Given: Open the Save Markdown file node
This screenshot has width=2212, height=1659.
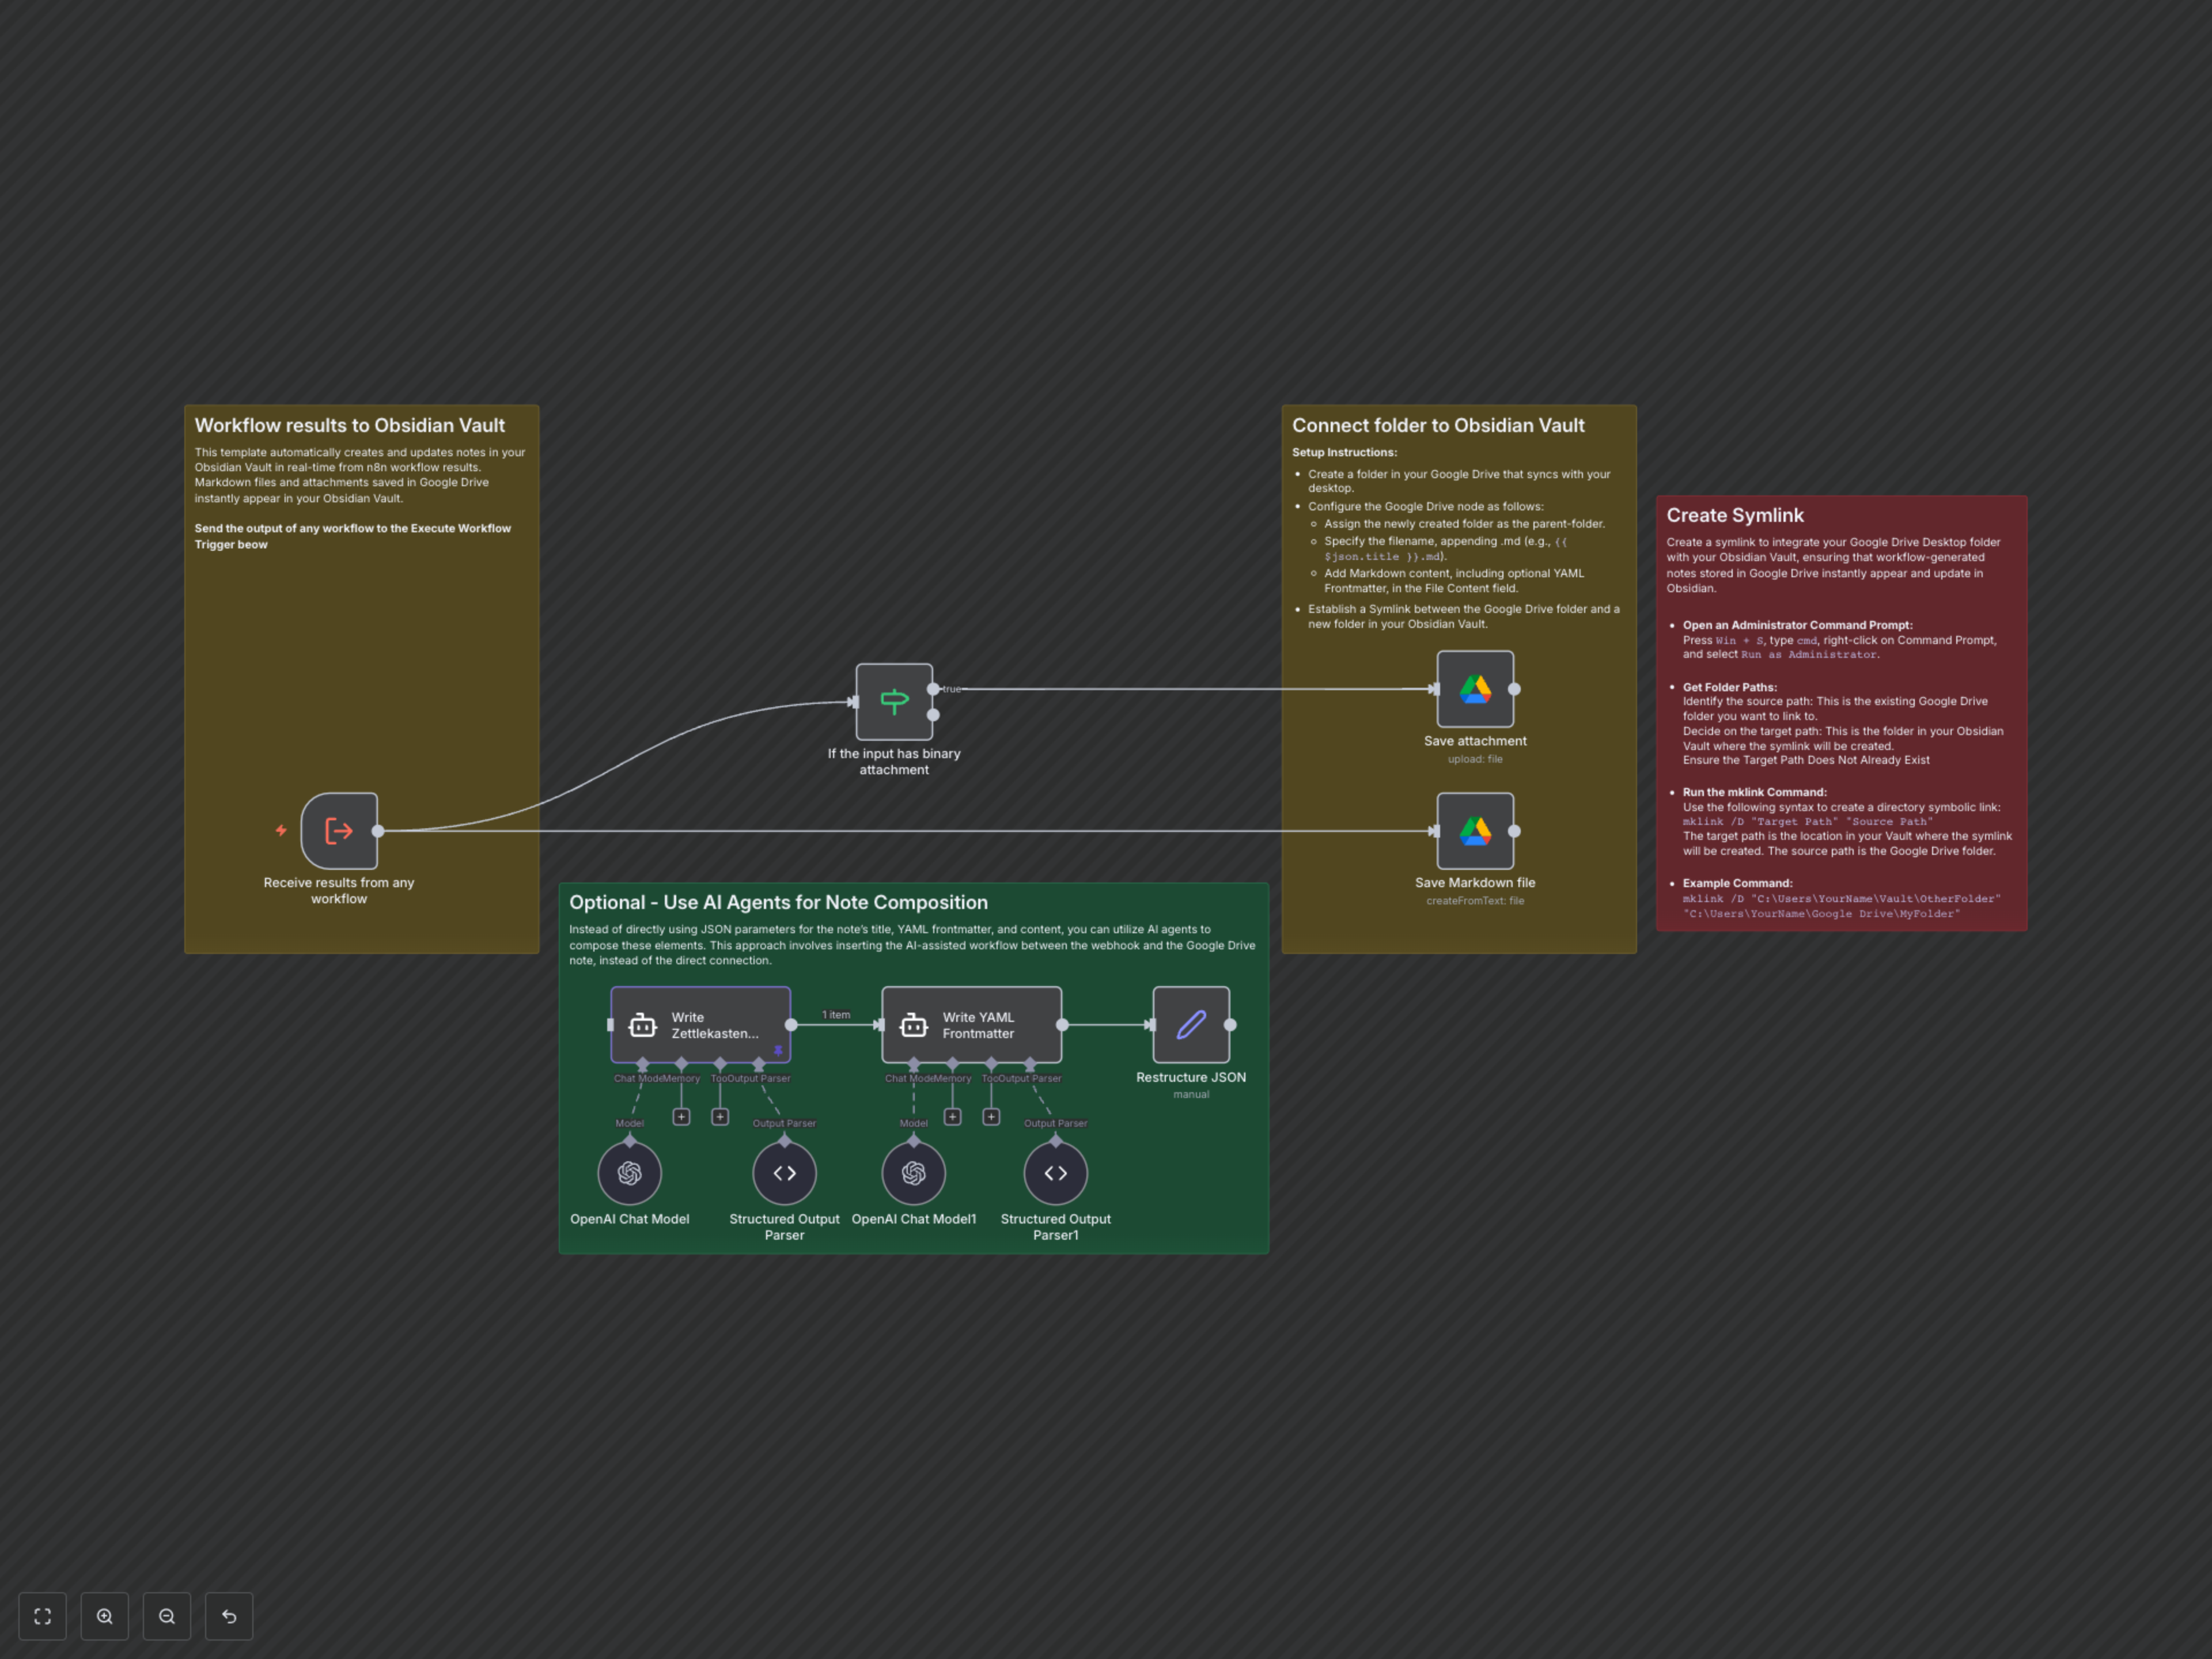Looking at the screenshot, I should click(1476, 830).
